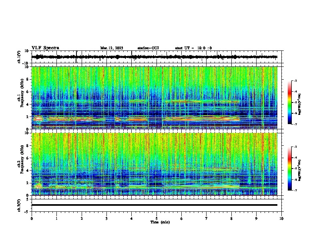
Task: Click the "VLF Spectra" plot title
Action: (x=45, y=48)
